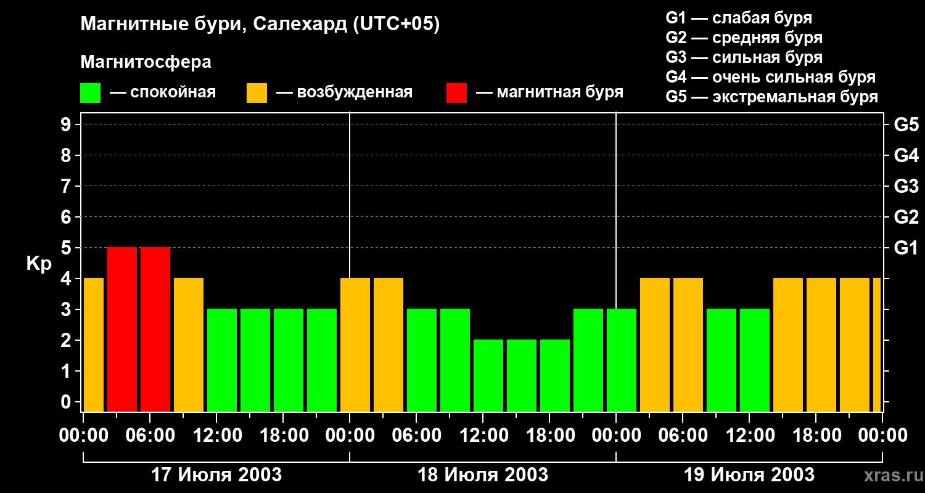This screenshot has height=493, width=925.
Task: Select the G2 tick label on the right axis
Action: click(906, 217)
